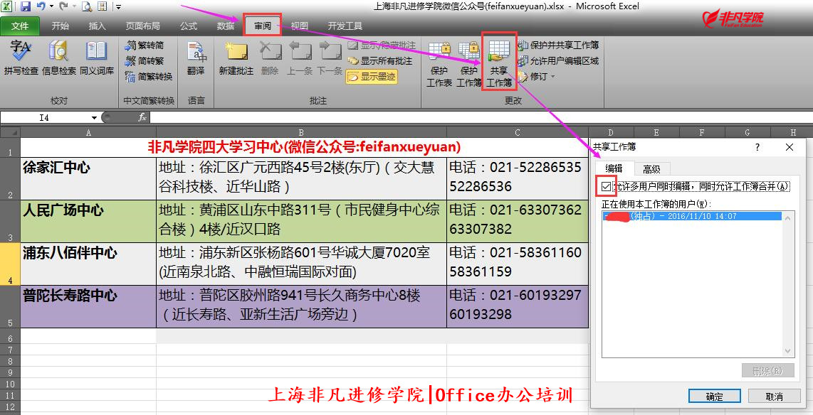Click 简转繁 conversion
The image size is (813, 415).
(x=144, y=61)
